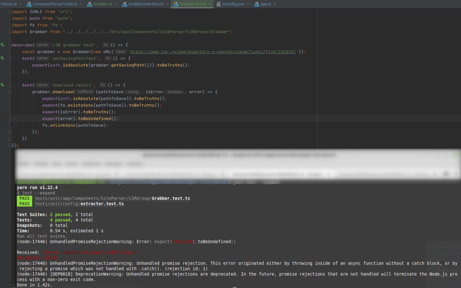Click the file icon on ConsumerParserTasks.ts tab
Image resolution: width=461 pixels, height=288 pixels.
pyautogui.click(x=29, y=4)
